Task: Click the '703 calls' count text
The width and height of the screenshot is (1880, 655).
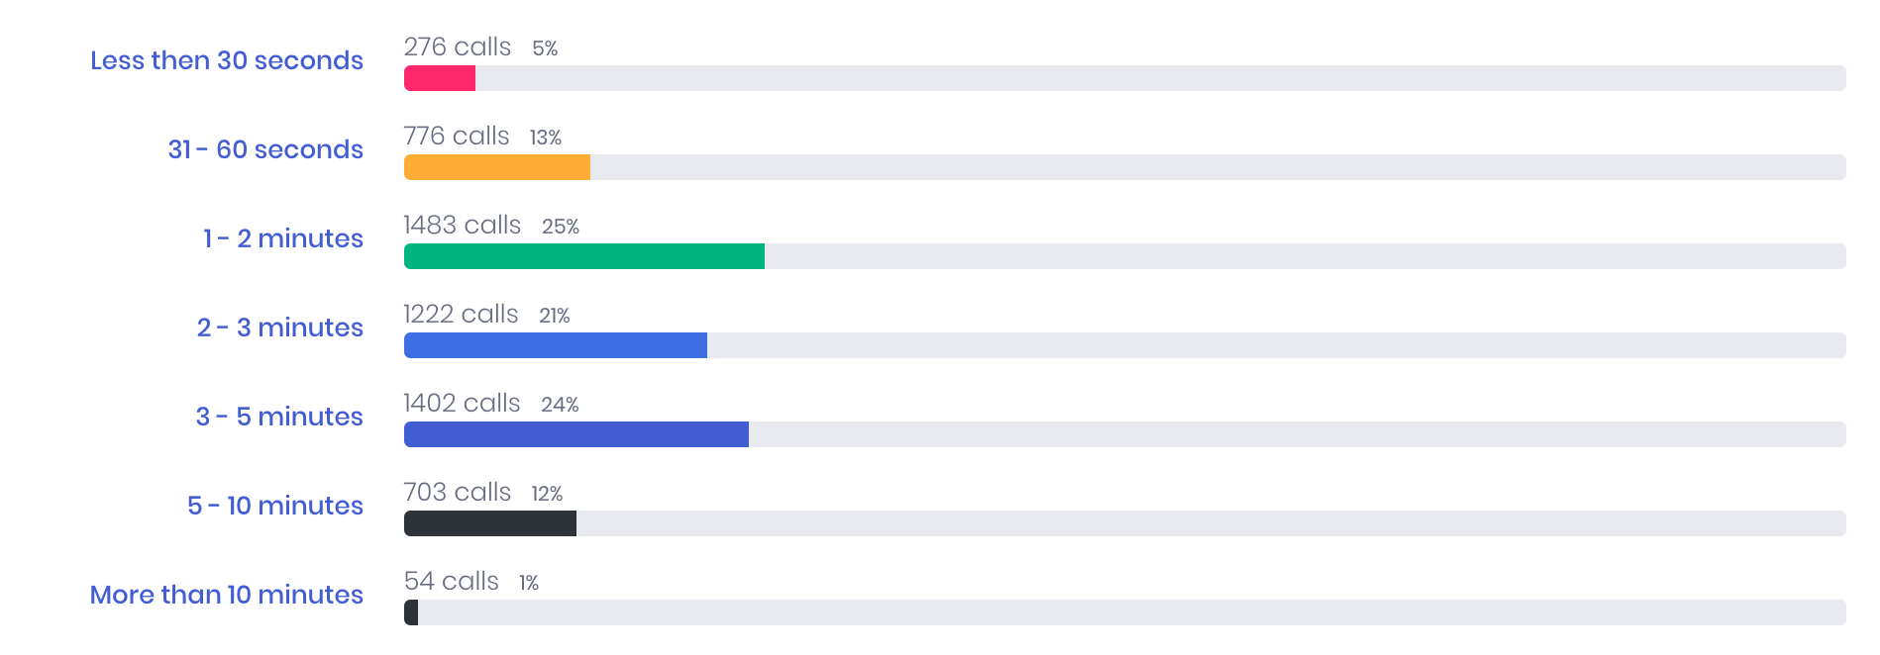Action: (458, 492)
